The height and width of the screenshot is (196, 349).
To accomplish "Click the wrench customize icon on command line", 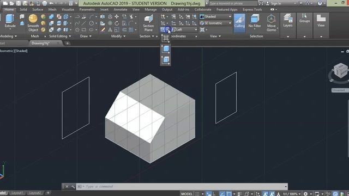I will [73, 186].
